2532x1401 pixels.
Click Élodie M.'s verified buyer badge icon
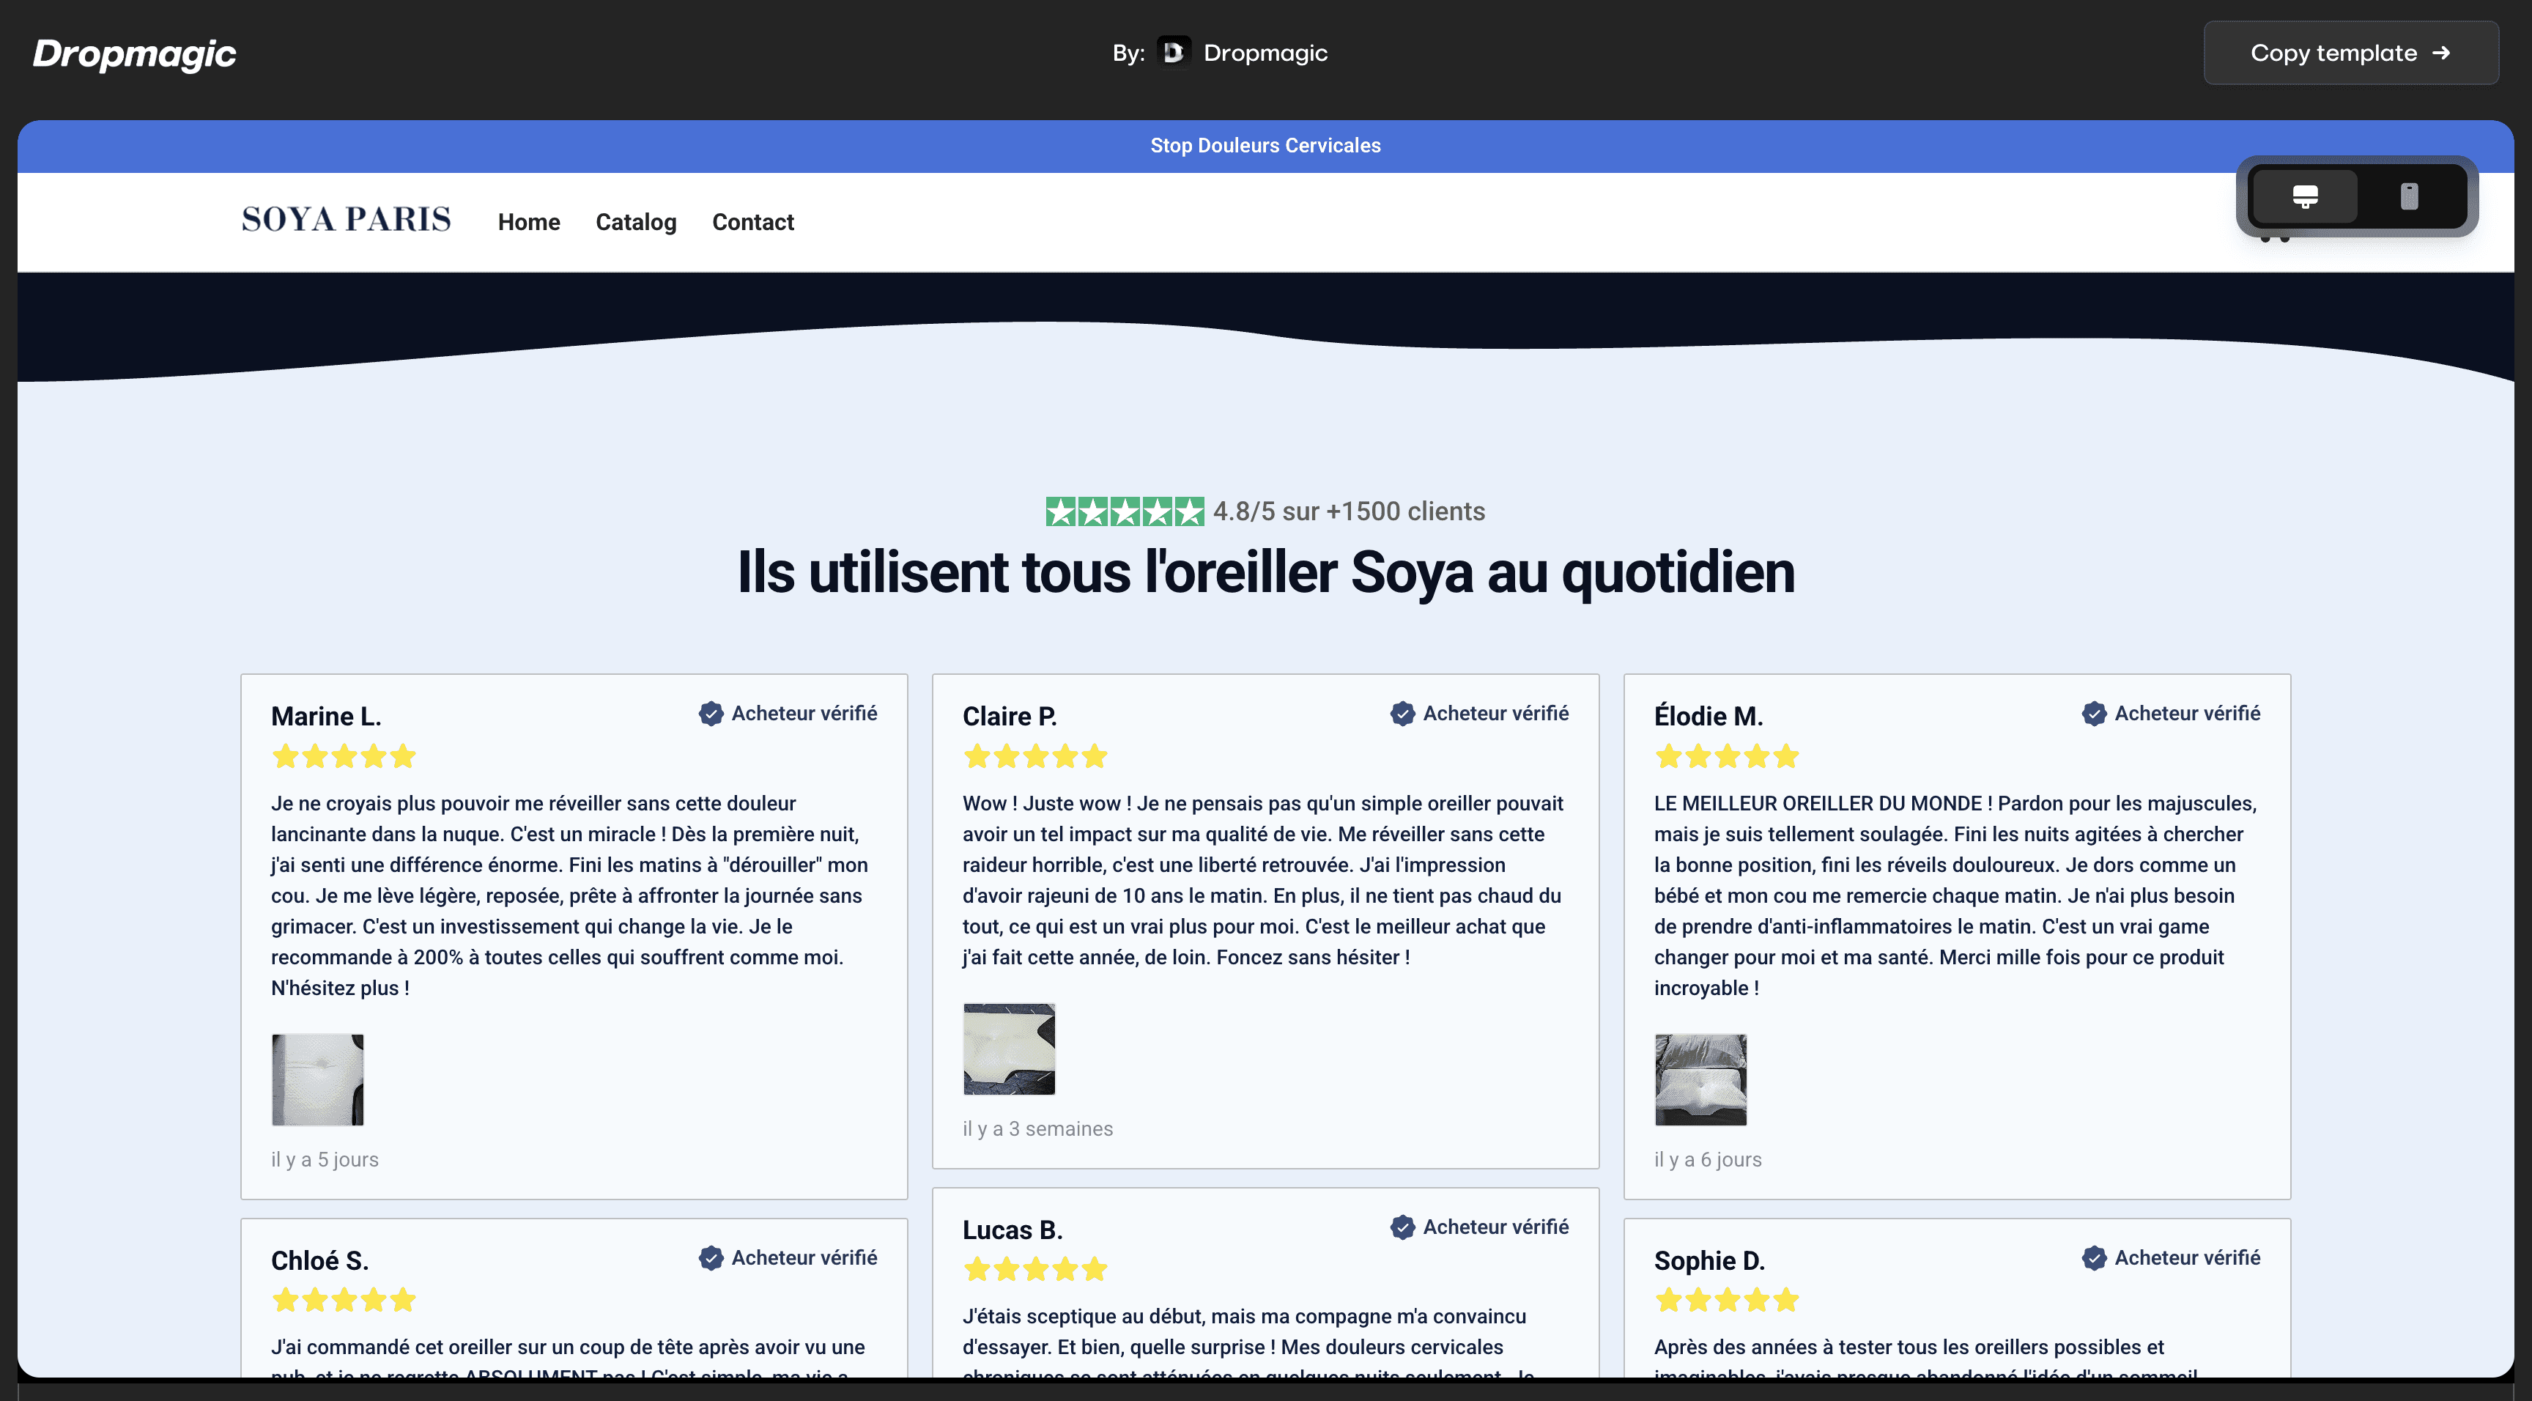point(2094,714)
